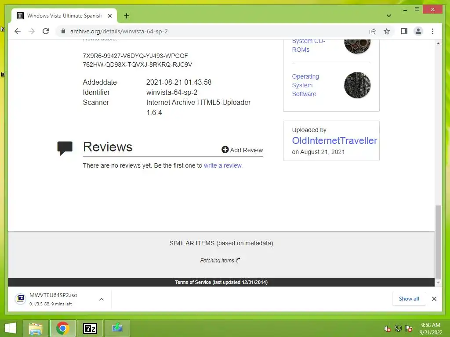The width and height of the screenshot is (450, 337).
Task: Open Operating System Software collection link
Action: (305, 85)
